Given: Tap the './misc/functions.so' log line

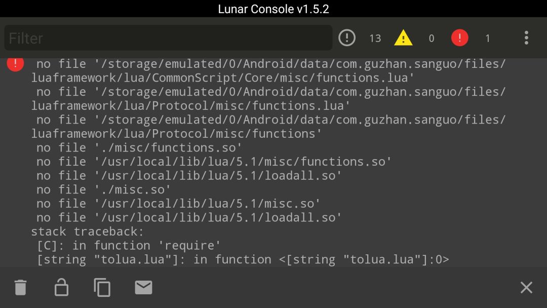Looking at the screenshot, I should (x=139, y=148).
